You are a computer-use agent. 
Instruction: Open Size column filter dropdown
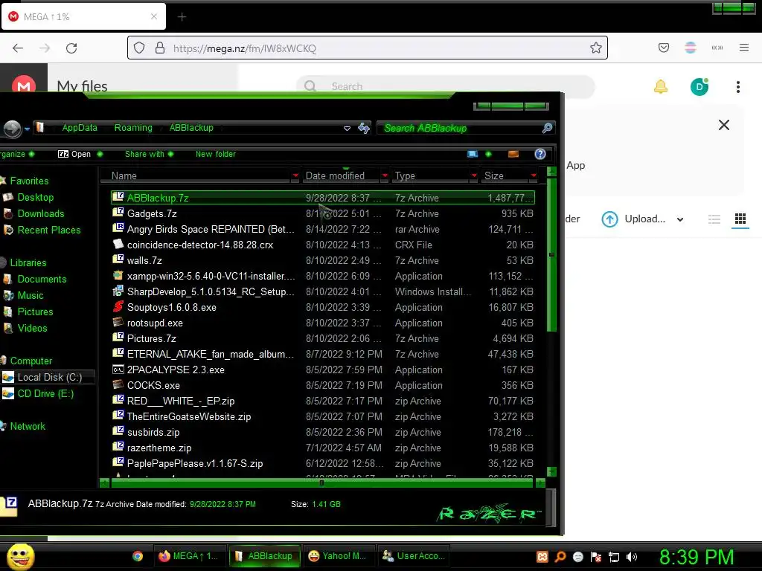(534, 175)
